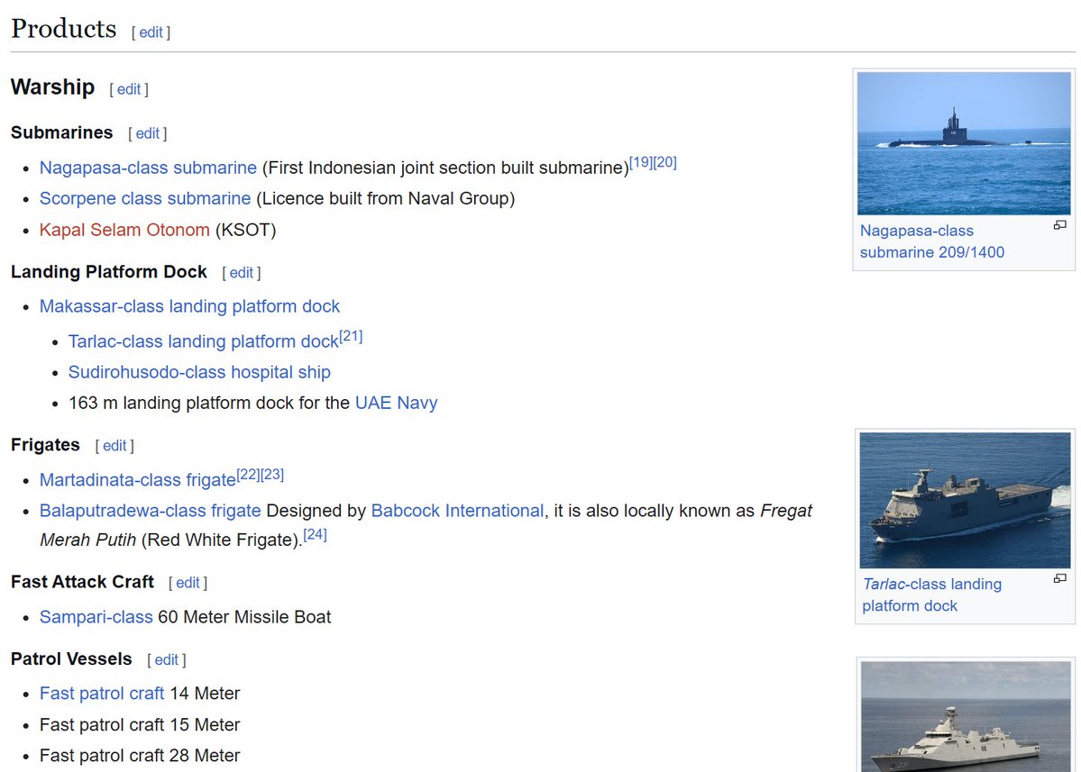Jump to citation 23

click(x=272, y=475)
